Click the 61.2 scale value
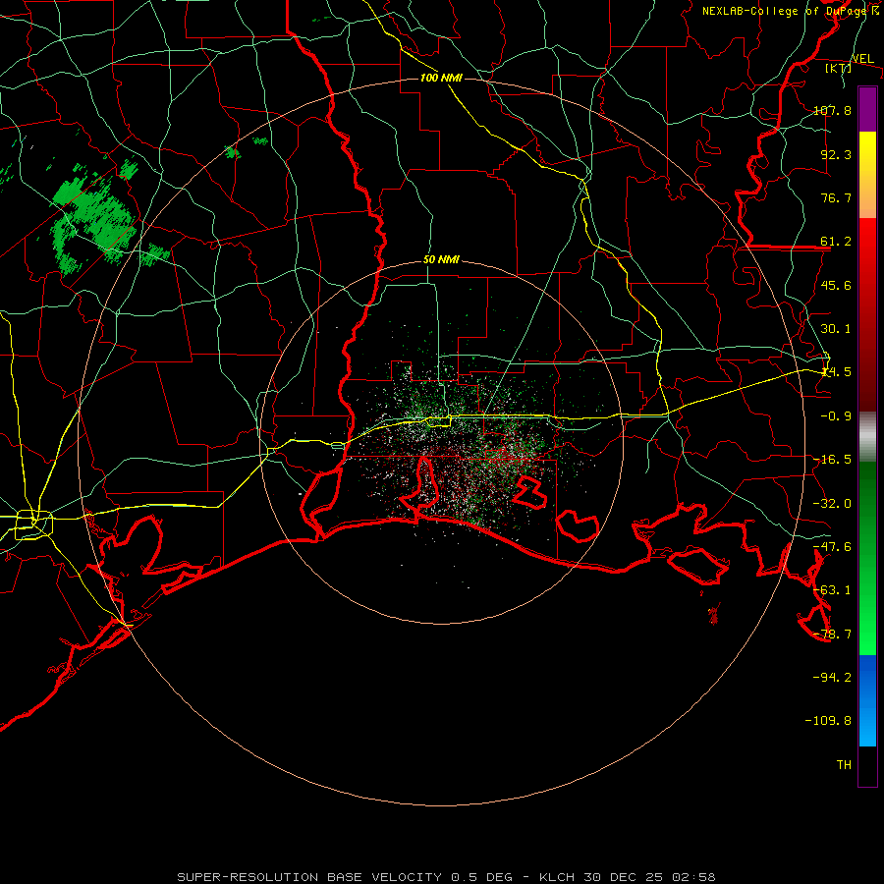 point(836,242)
